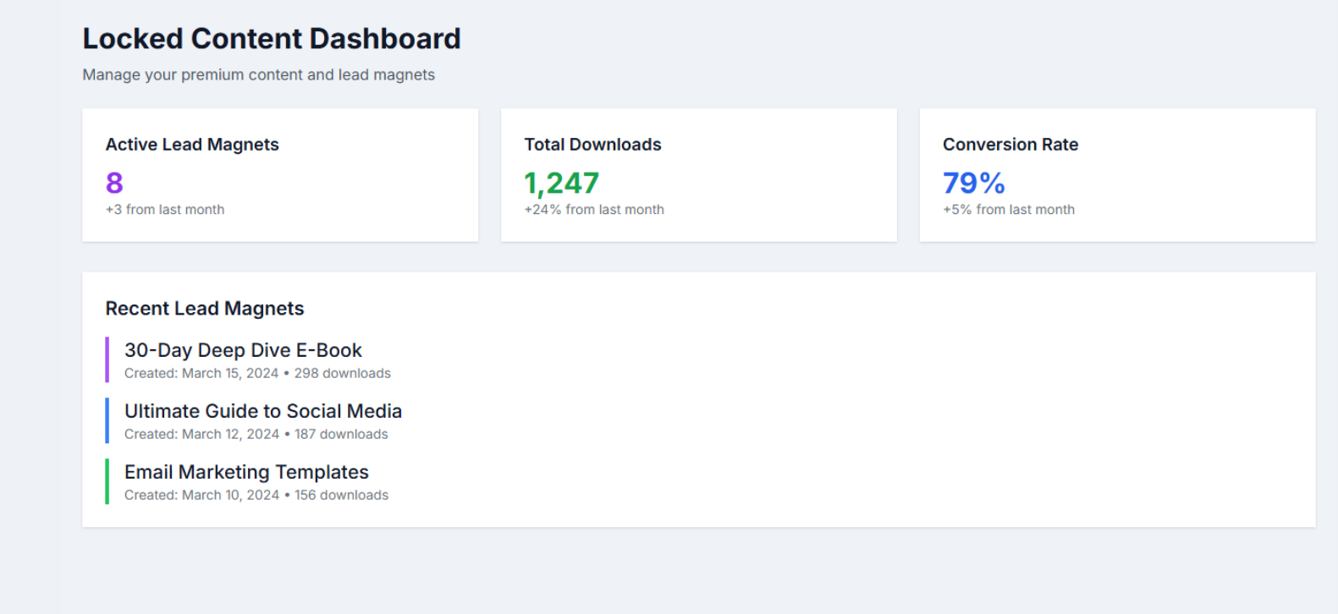Screen dimensions: 1338x614
Task: Open the Email Marketing Templates item
Action: (x=246, y=472)
